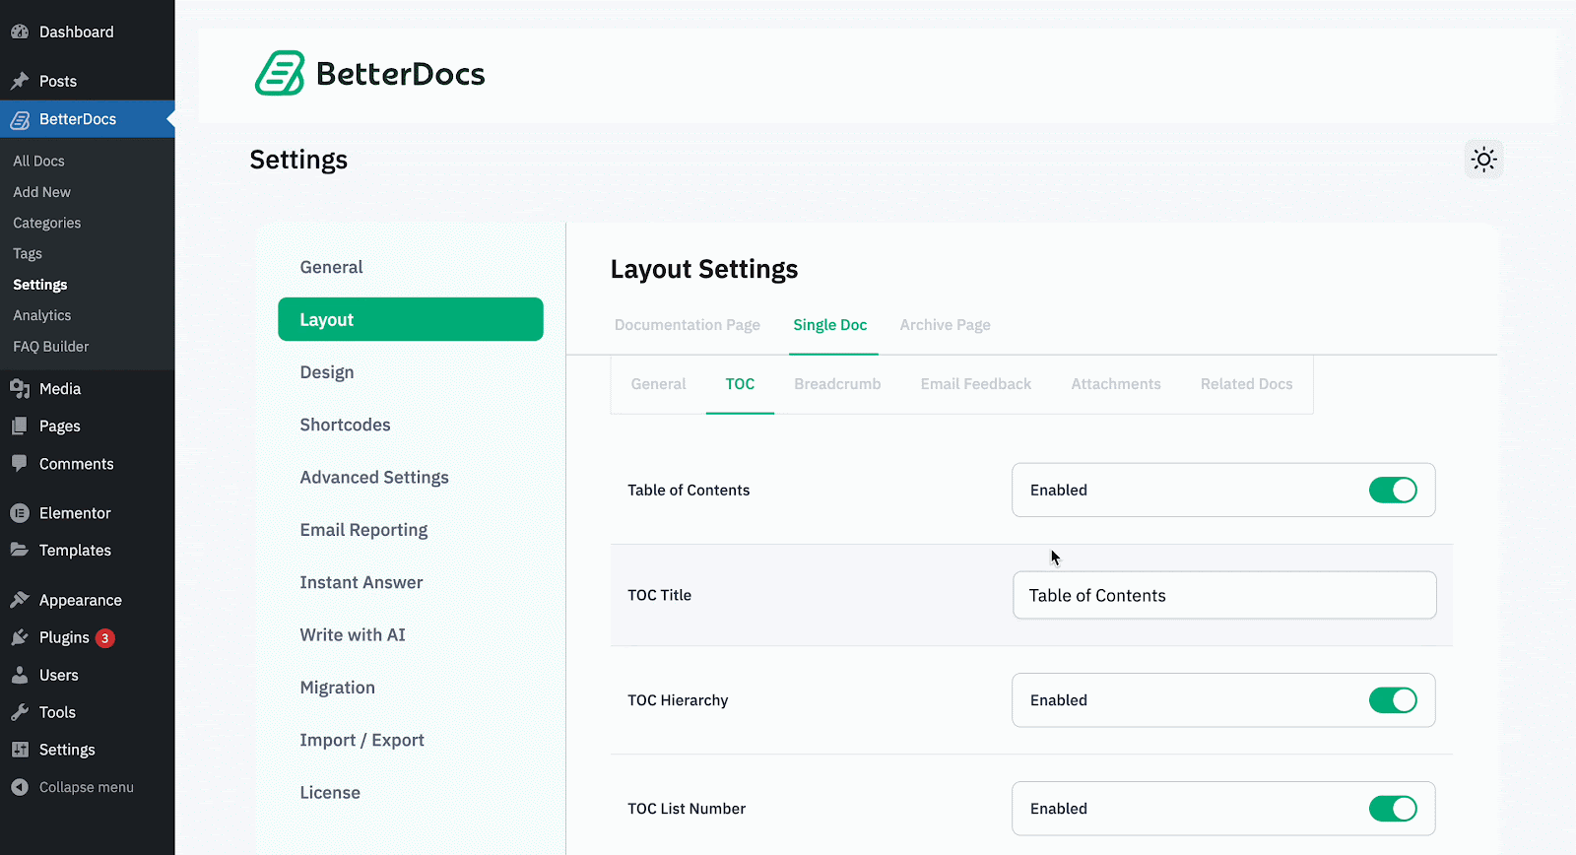Viewport: 1576px width, 855px height.
Task: Disable the Table of Contents toggle
Action: [1393, 490]
